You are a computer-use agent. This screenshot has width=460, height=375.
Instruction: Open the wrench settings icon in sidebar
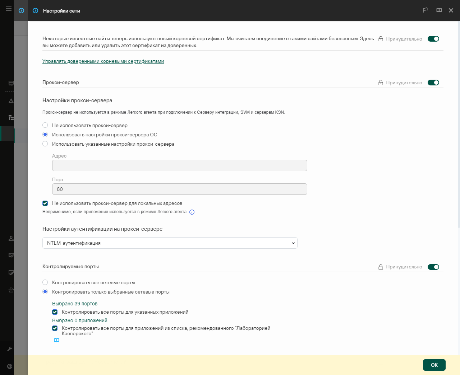tap(10, 349)
